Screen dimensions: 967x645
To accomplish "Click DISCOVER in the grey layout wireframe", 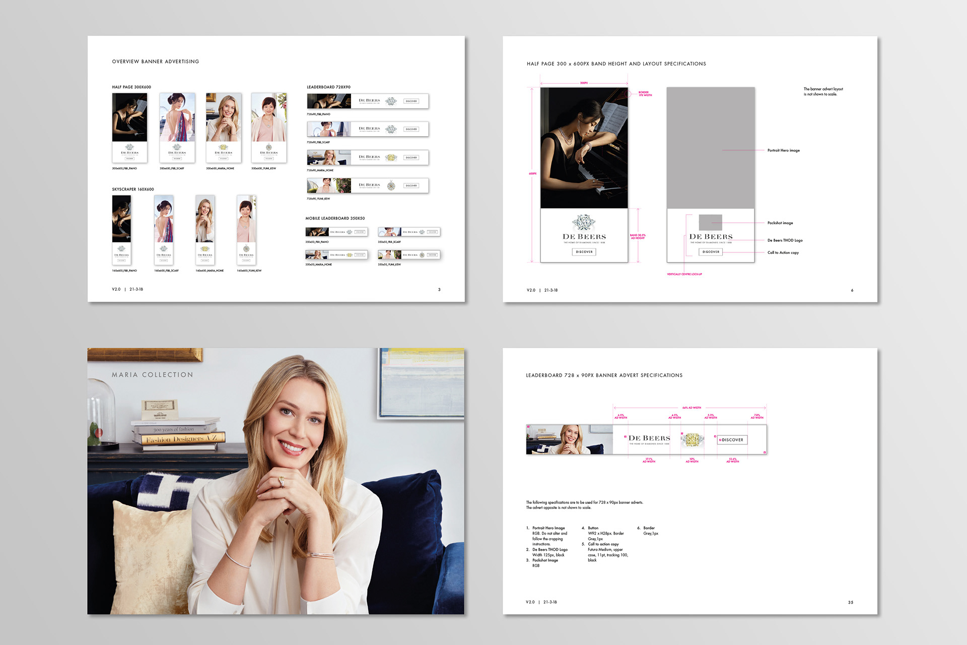I will click(x=711, y=252).
